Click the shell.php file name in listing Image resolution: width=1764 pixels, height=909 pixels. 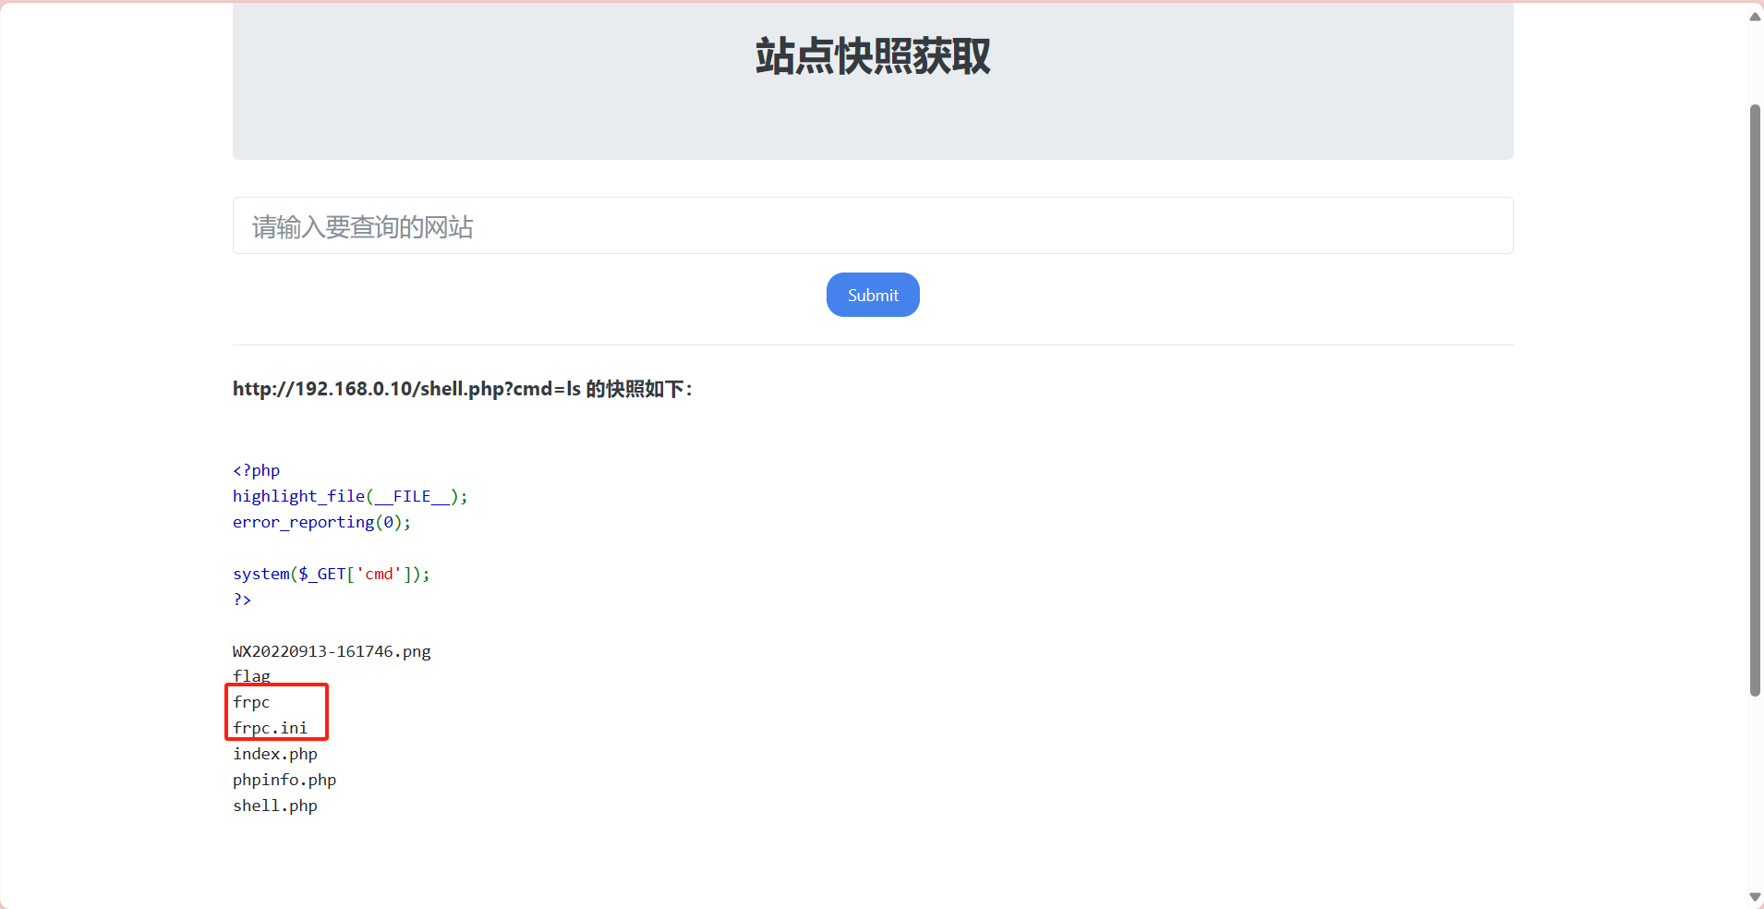coord(275,806)
